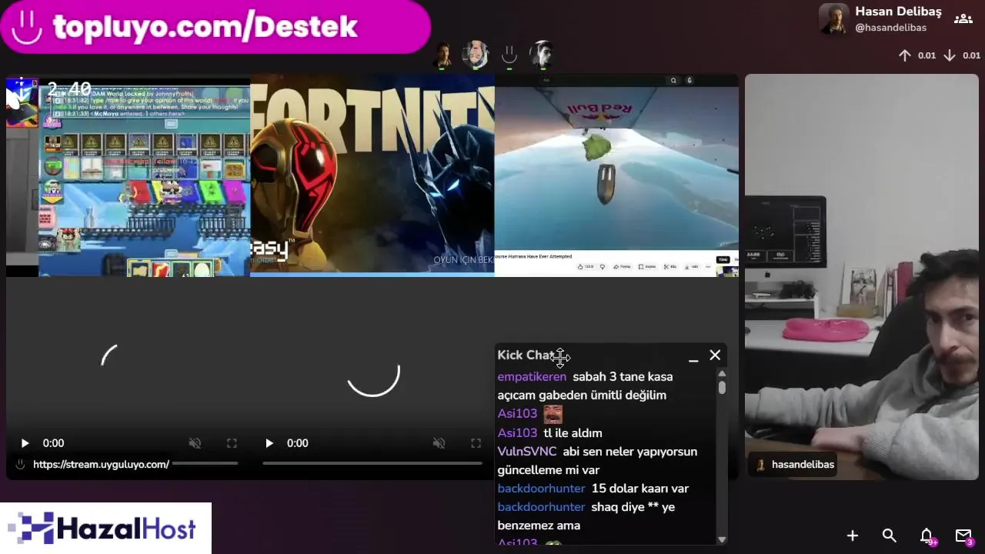Enter fullscreen on the second video player
Viewport: 985px width, 554px height.
[x=476, y=443]
